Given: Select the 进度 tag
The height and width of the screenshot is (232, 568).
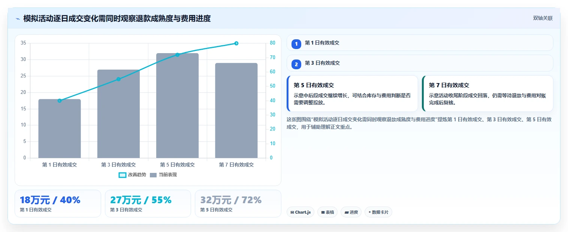Looking at the screenshot, I should pyautogui.click(x=351, y=212).
